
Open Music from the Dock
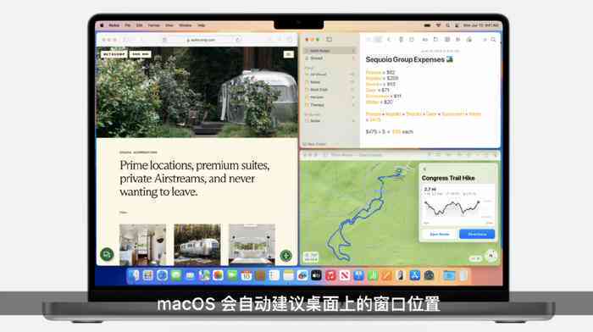[x=330, y=275]
